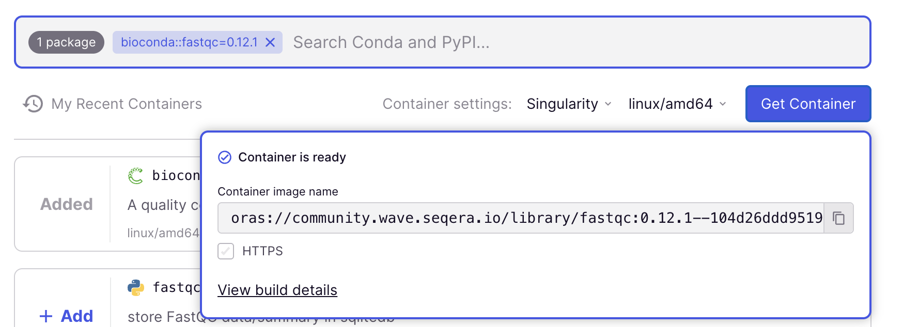Copy the container image name
The image size is (903, 327).
tap(838, 218)
